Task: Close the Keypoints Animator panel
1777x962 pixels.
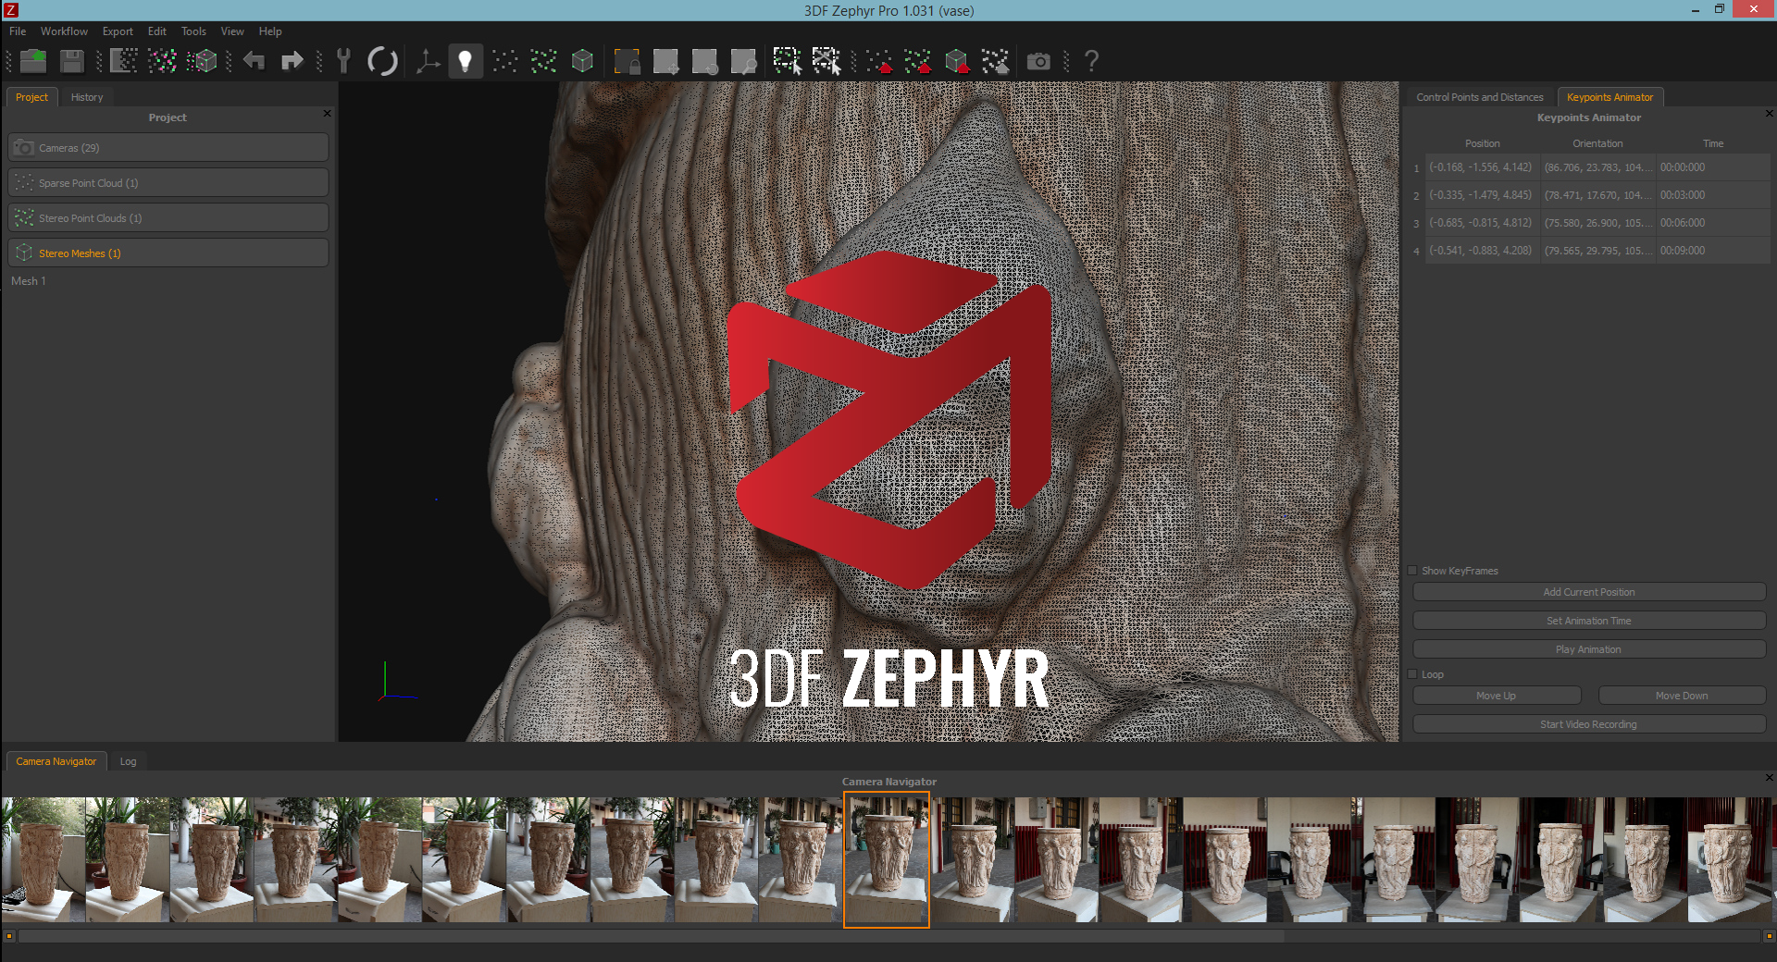Action: pos(1770,113)
